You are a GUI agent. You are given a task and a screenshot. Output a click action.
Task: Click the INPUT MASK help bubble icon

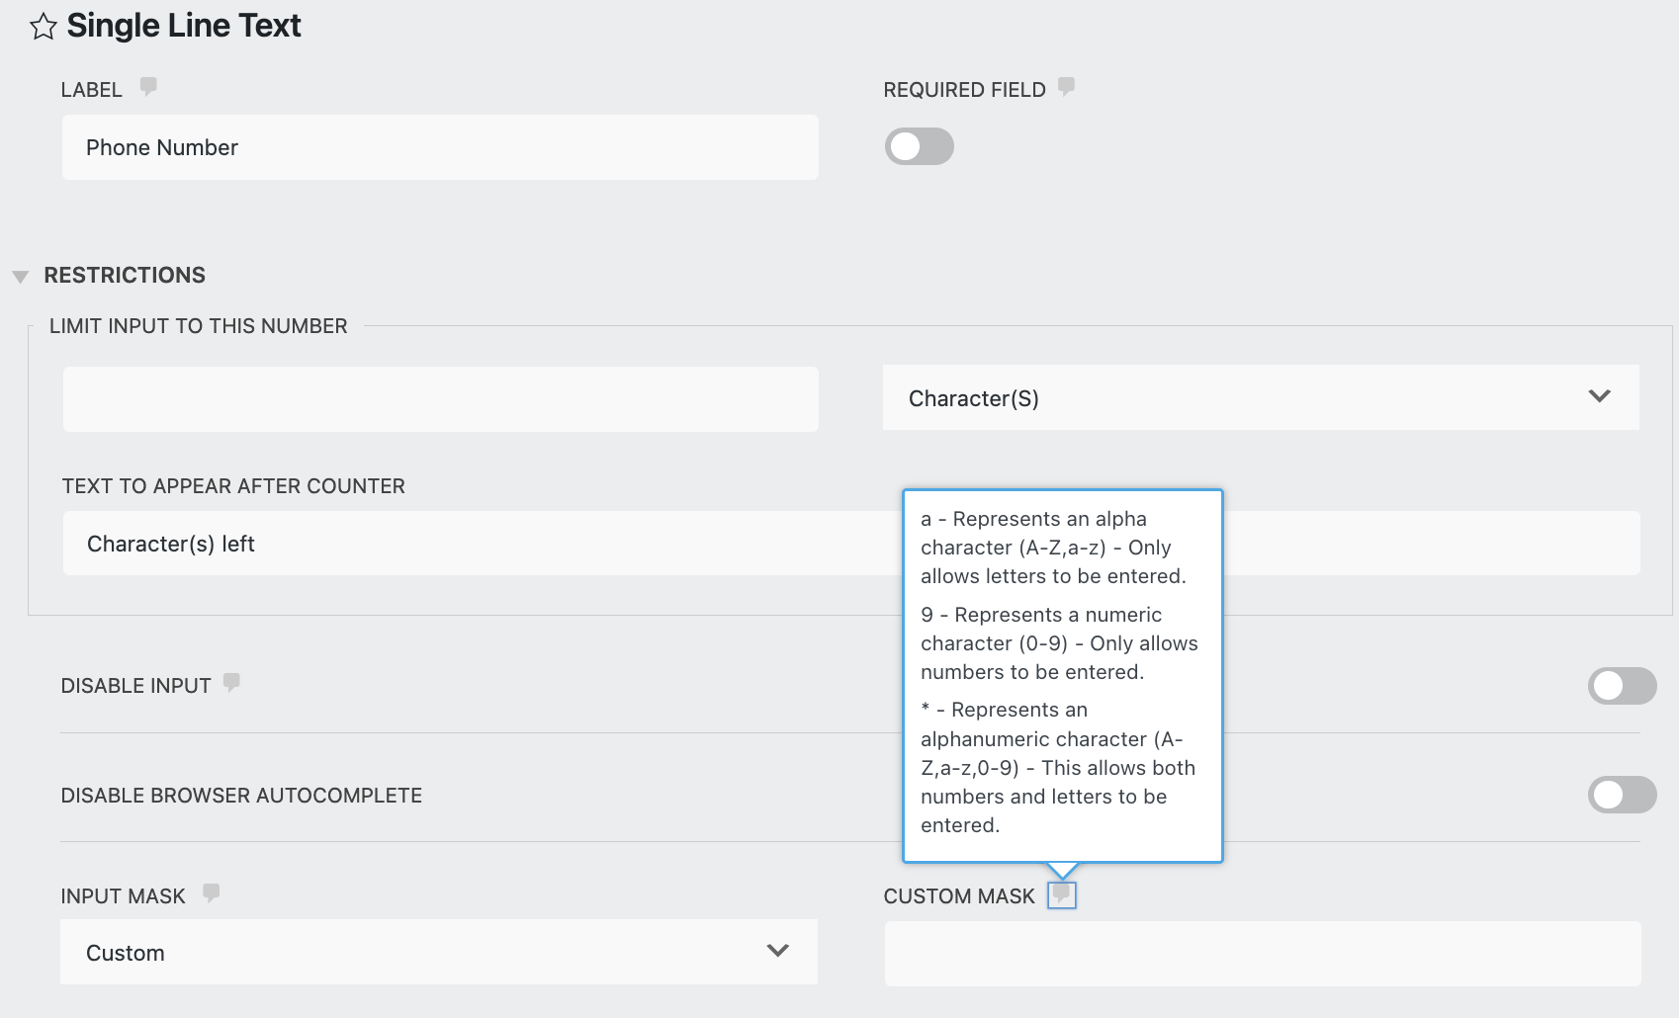click(211, 893)
